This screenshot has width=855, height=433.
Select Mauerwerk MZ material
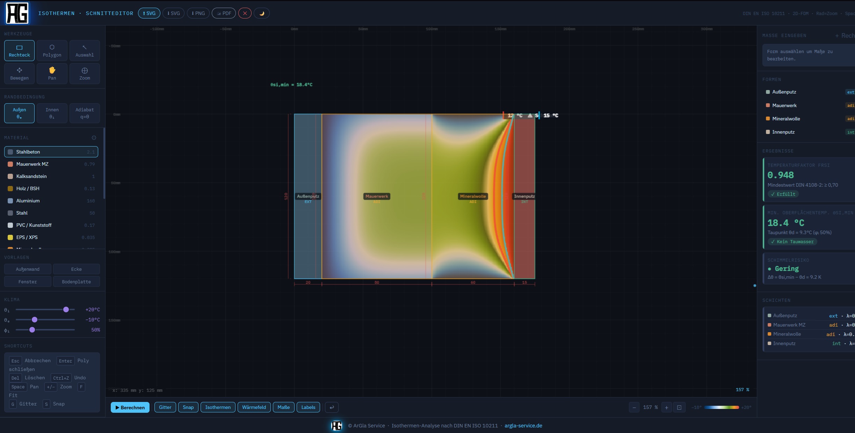[x=51, y=164]
